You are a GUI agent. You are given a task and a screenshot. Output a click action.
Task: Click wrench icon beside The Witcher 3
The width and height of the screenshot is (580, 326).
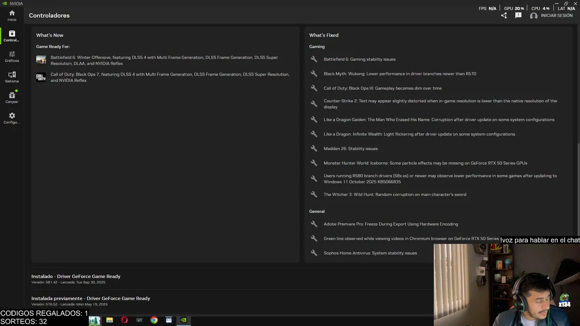point(314,194)
